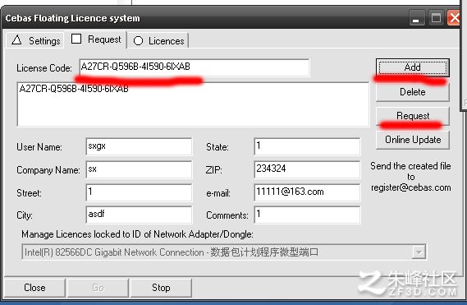
Task: Click the square icon on the Request tab
Action: (x=76, y=39)
